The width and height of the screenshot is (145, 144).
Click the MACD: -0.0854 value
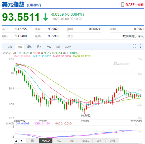(x=64, y=123)
